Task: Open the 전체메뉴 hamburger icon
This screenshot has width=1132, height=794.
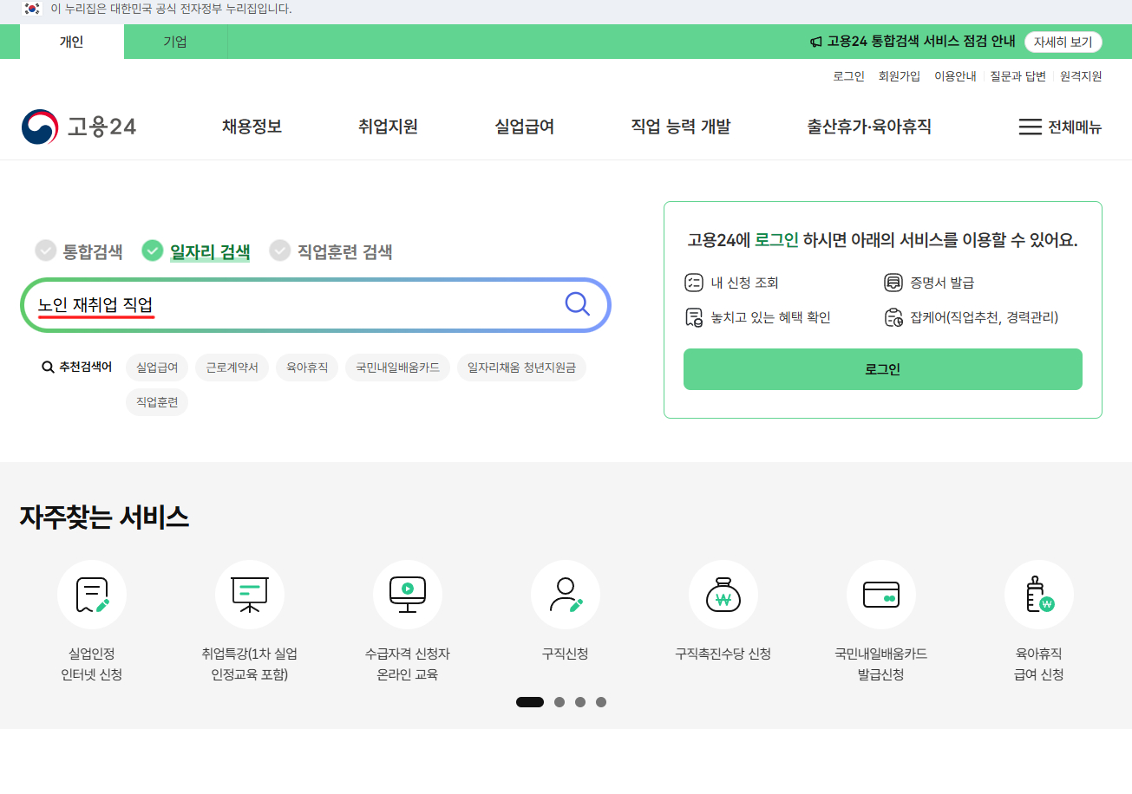Action: point(1030,127)
